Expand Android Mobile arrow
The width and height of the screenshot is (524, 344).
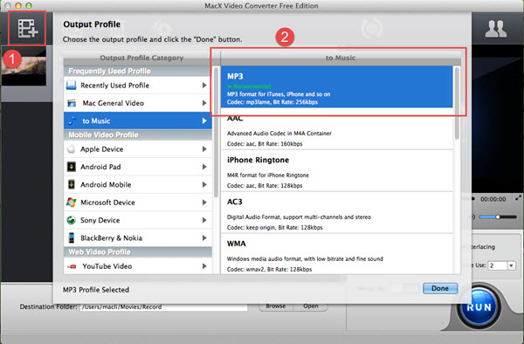[204, 184]
